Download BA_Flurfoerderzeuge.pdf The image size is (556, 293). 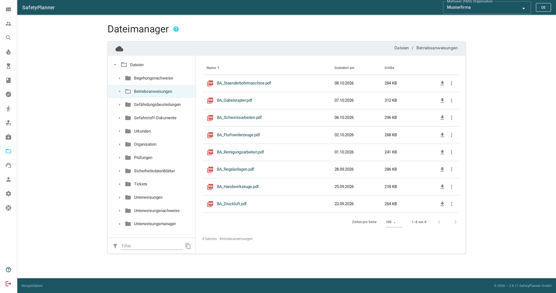[x=442, y=135]
